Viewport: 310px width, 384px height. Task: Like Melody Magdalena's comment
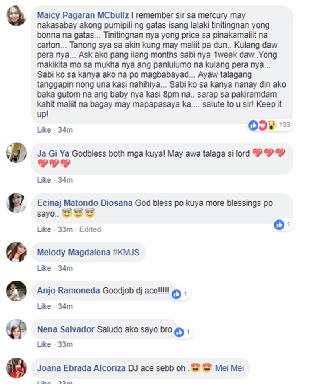pos(44,268)
